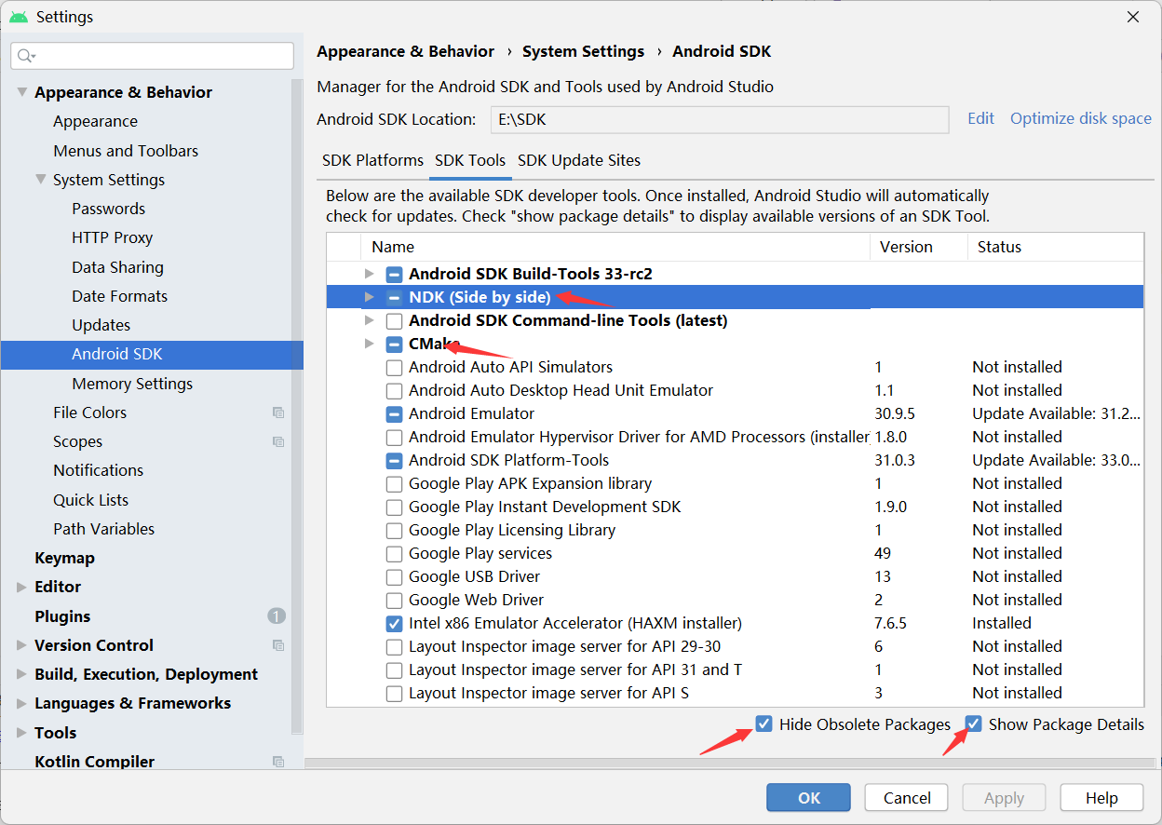1162x825 pixels.
Task: Expand the Version Control section
Action: tap(22, 645)
